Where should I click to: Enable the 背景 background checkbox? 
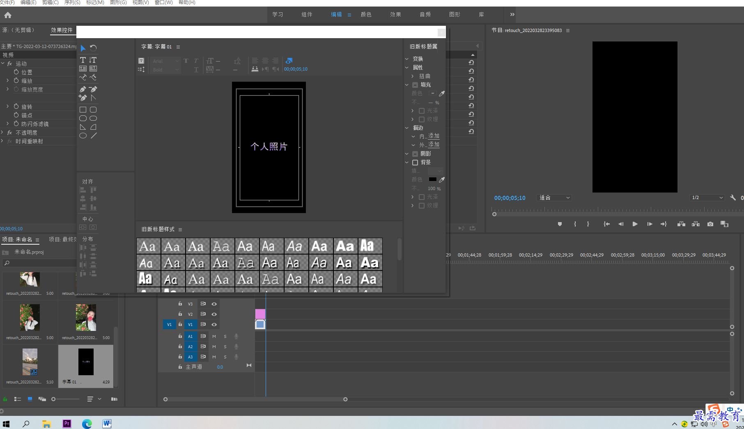415,163
